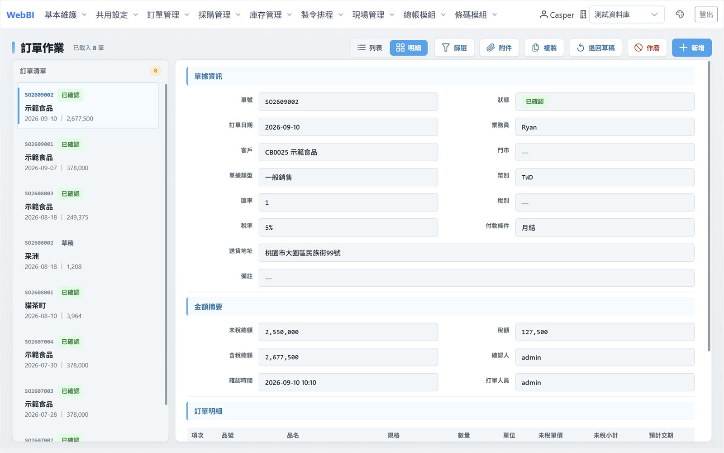Click the 新增 add button
The image size is (724, 453).
pyautogui.click(x=692, y=48)
